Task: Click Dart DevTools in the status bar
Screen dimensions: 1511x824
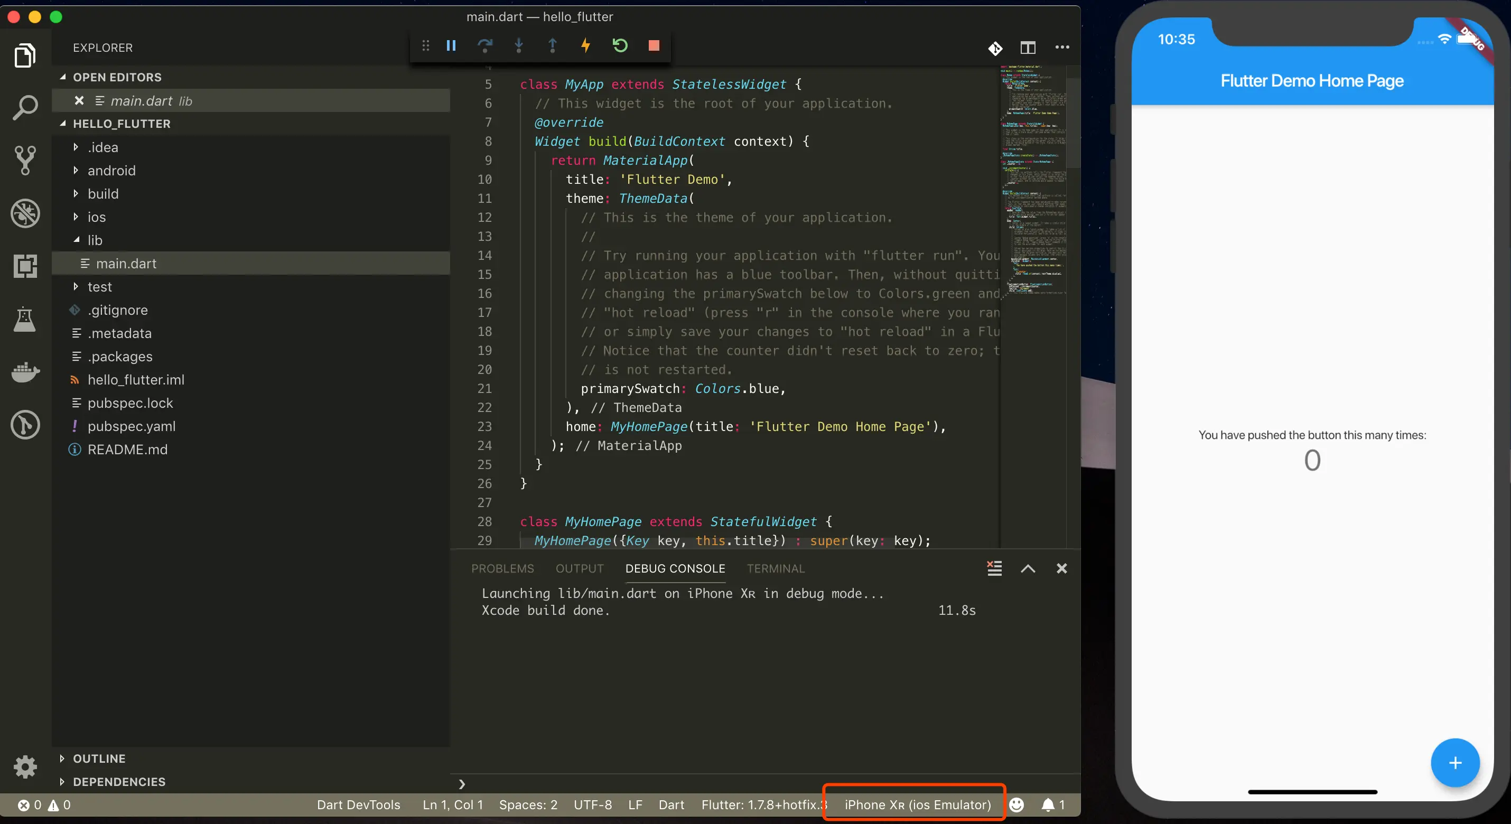Action: (358, 804)
